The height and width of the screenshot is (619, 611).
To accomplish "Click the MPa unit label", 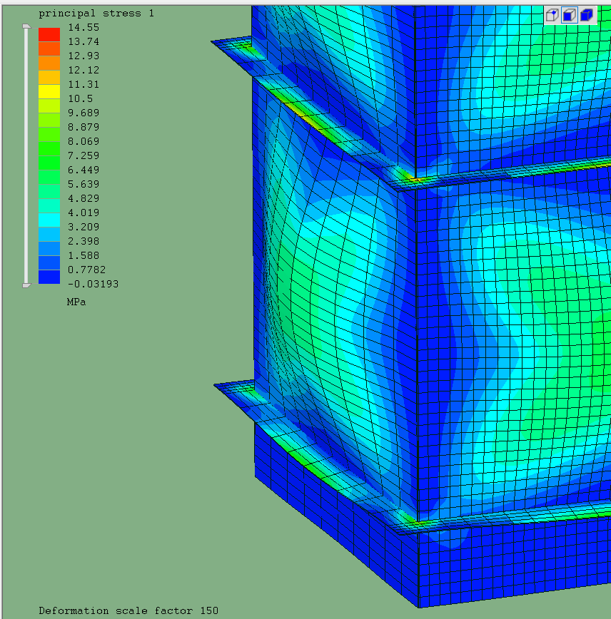I will click(x=76, y=302).
